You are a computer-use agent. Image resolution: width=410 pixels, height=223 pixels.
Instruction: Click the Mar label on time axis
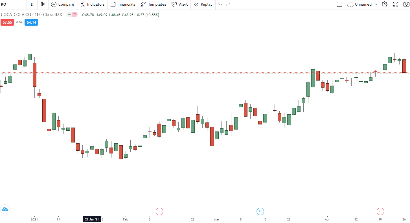pyautogui.click(x=217, y=219)
